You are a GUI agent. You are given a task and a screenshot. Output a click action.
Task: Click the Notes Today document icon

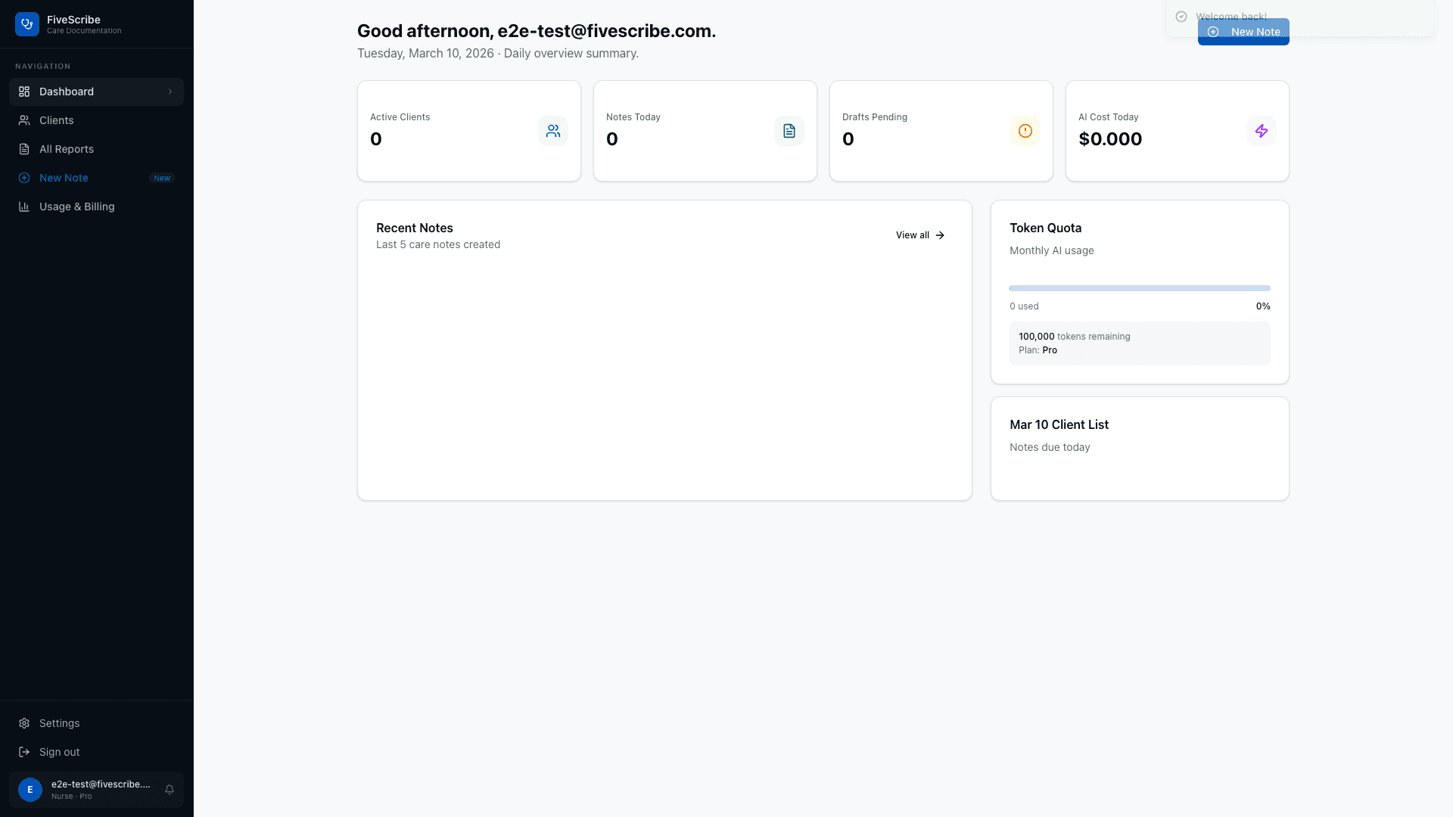coord(789,131)
